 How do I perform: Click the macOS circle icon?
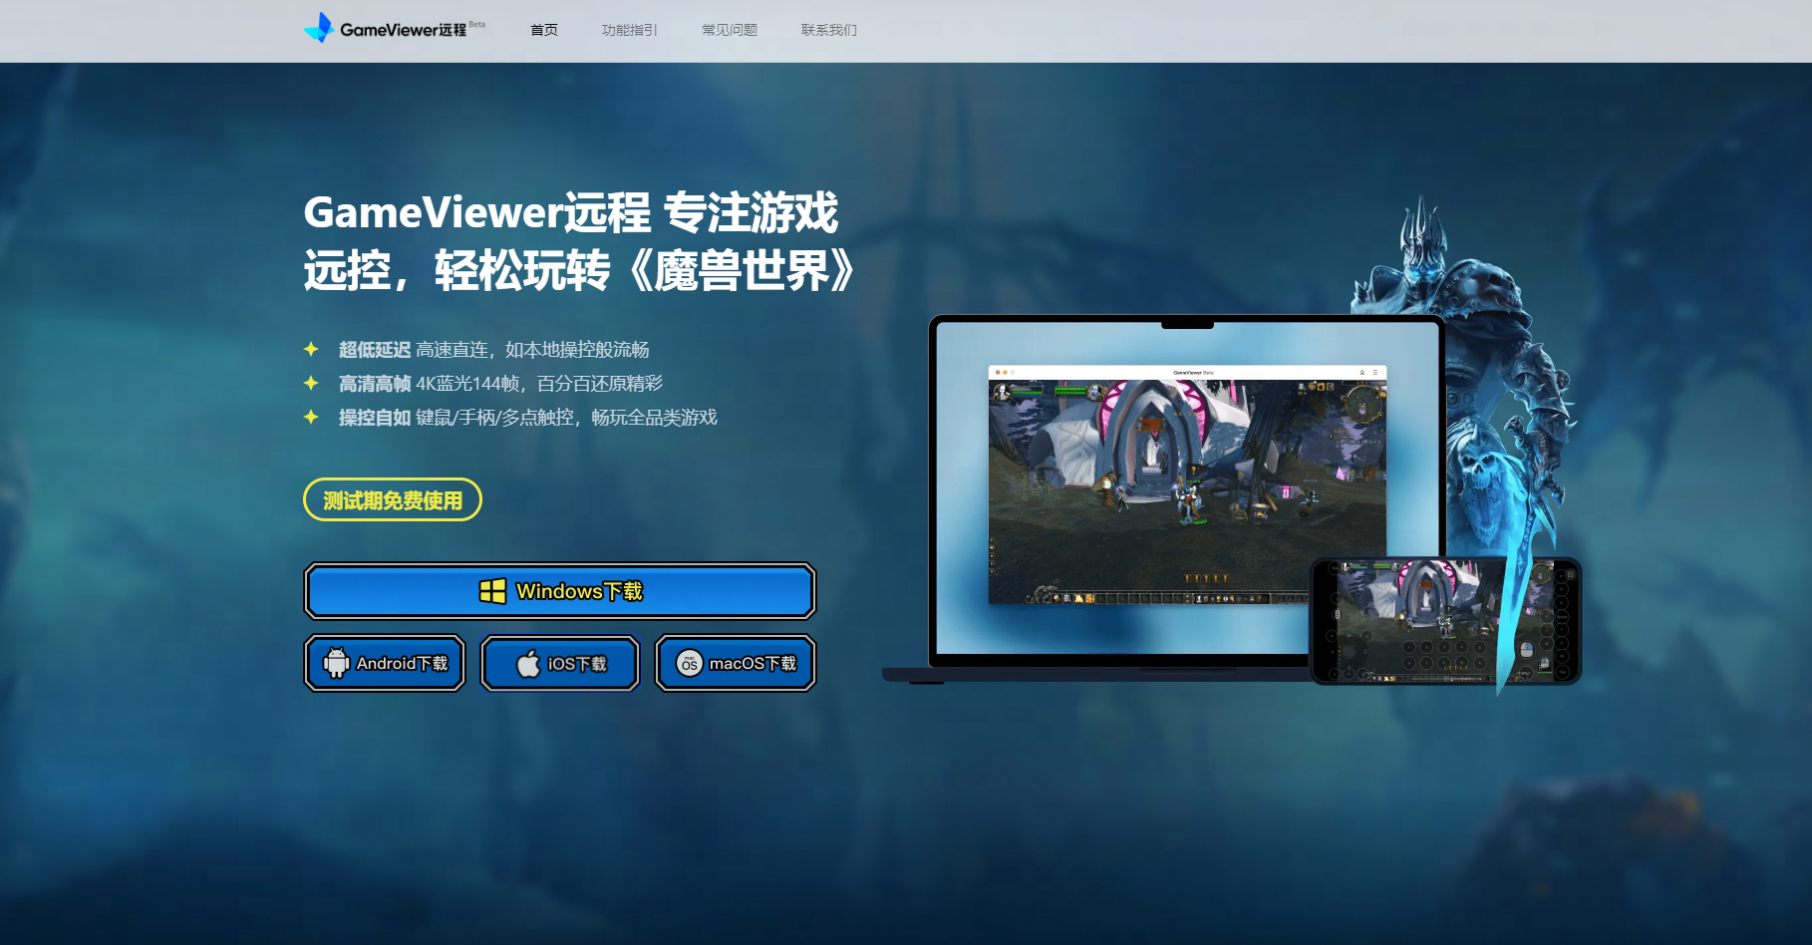[x=690, y=663]
